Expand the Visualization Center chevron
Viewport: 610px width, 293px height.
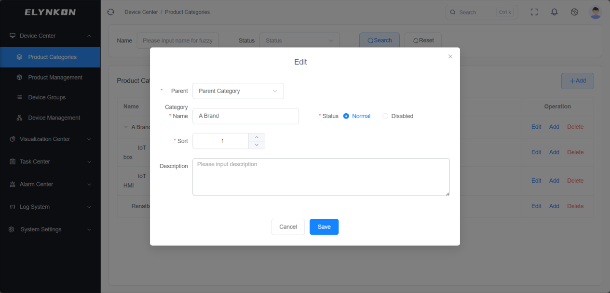89,139
